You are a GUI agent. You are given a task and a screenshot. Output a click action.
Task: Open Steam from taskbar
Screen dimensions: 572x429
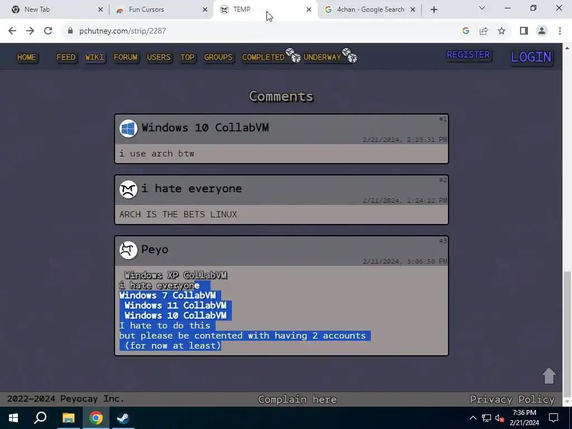point(123,418)
